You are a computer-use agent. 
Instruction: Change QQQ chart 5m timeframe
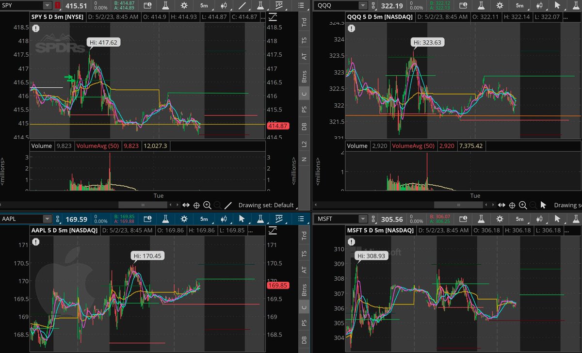(520, 5)
